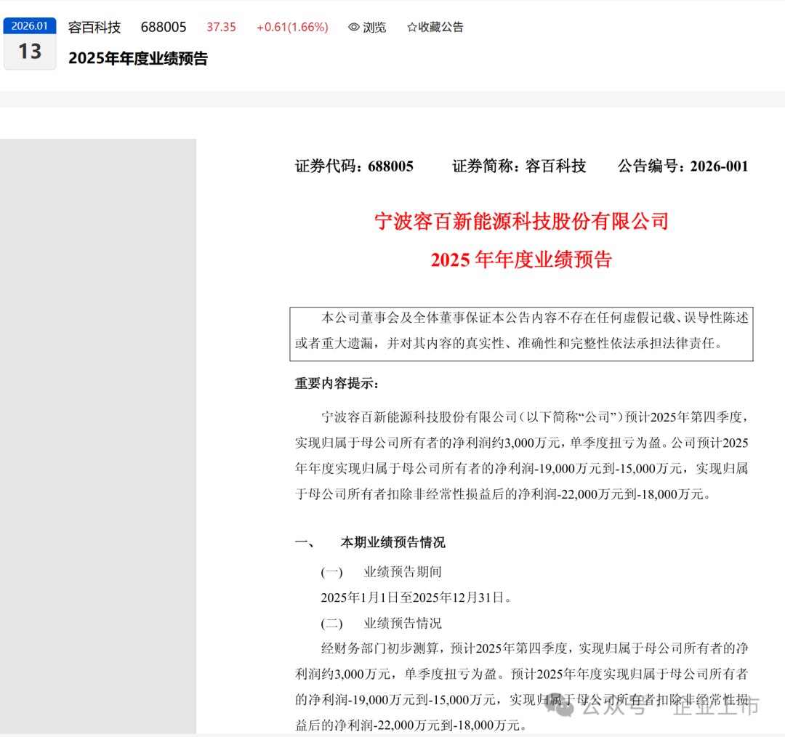785x737 pixels.
Task: Click the boxed board guarantee statement
Action: pyautogui.click(x=521, y=334)
